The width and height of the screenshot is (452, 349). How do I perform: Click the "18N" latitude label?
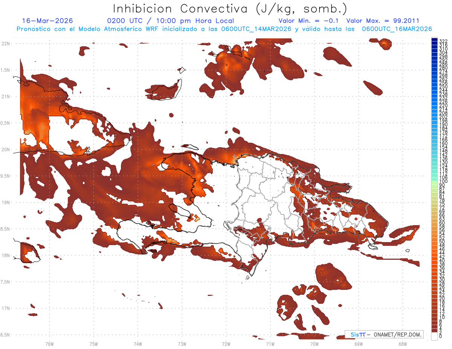click(x=6, y=255)
